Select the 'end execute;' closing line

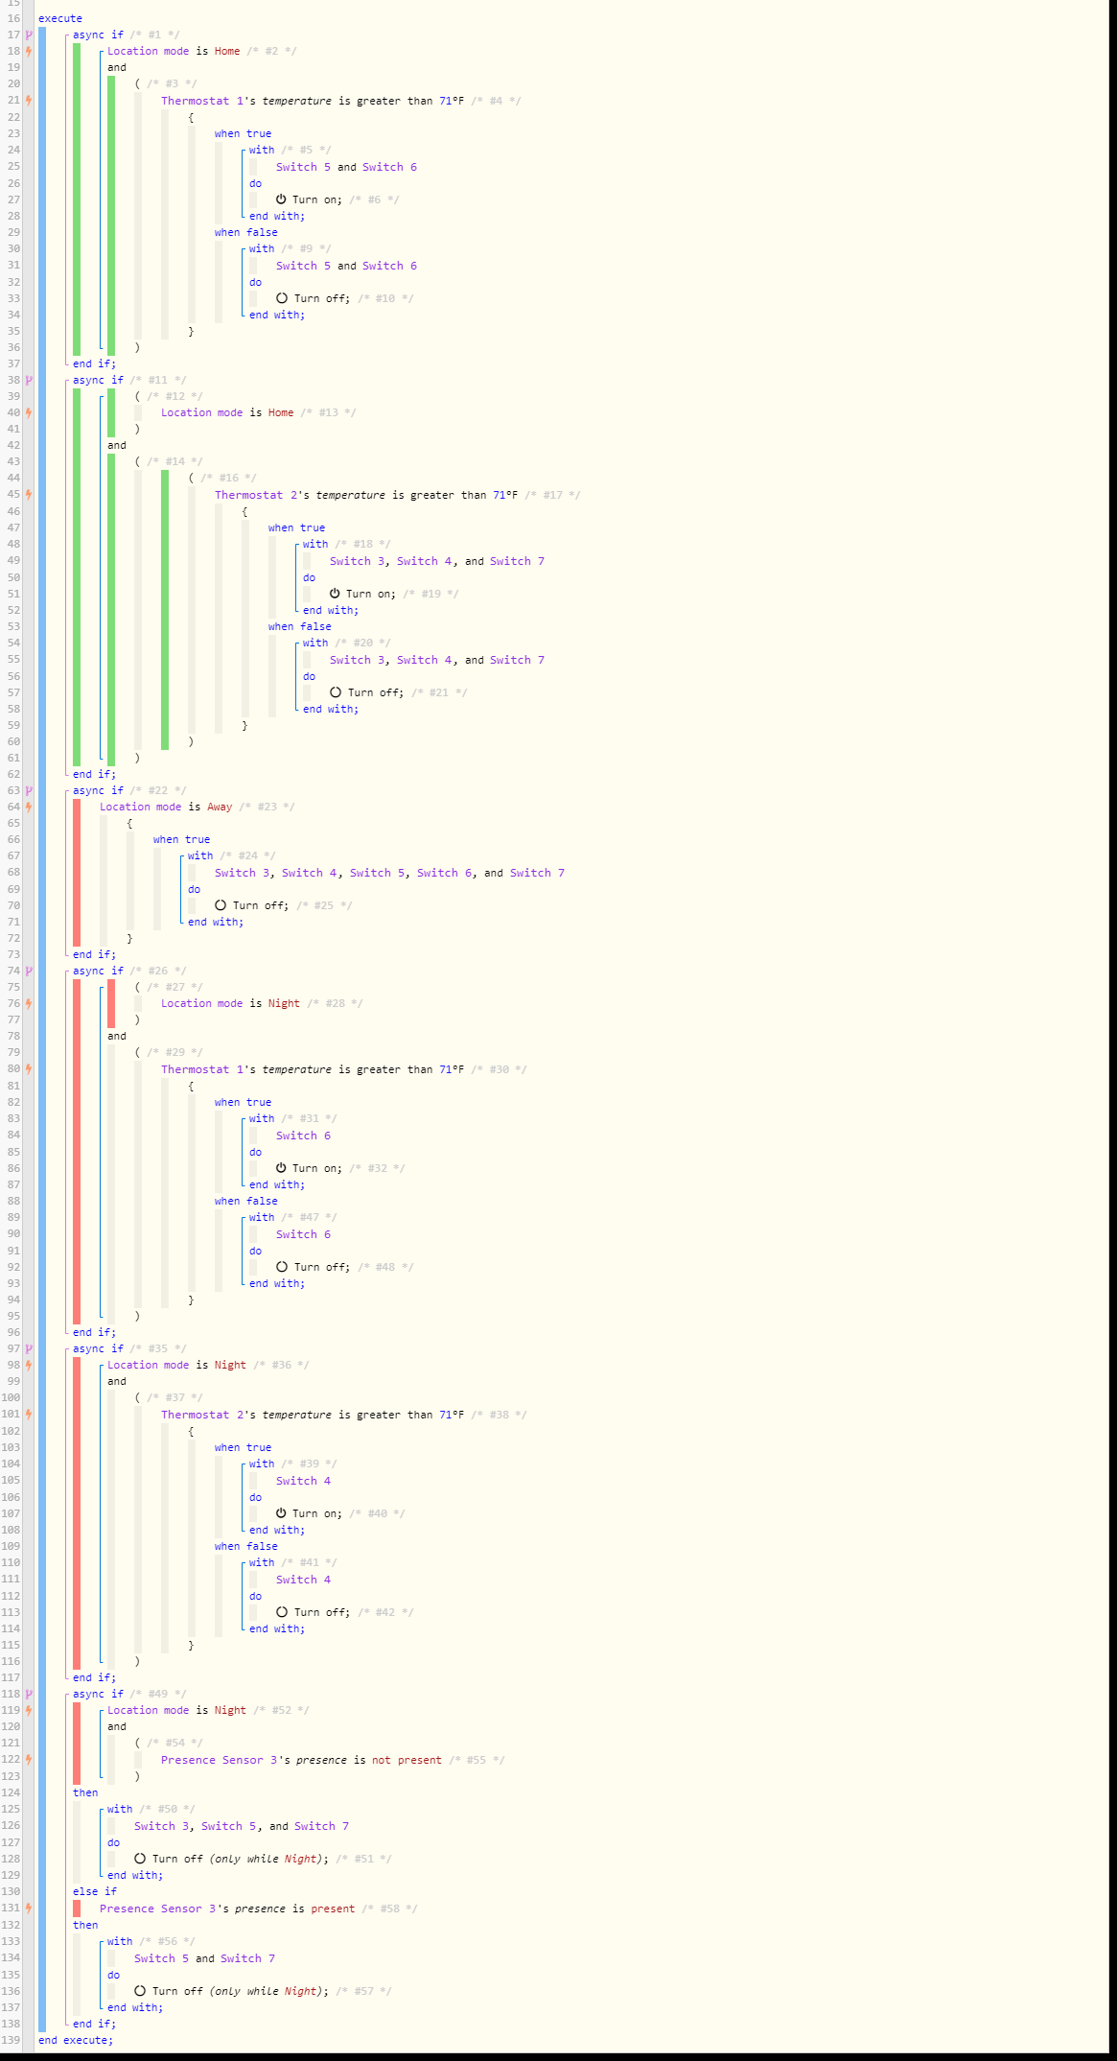pyautogui.click(x=76, y=2040)
